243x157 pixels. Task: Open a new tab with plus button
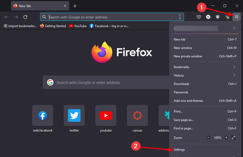click(x=75, y=6)
